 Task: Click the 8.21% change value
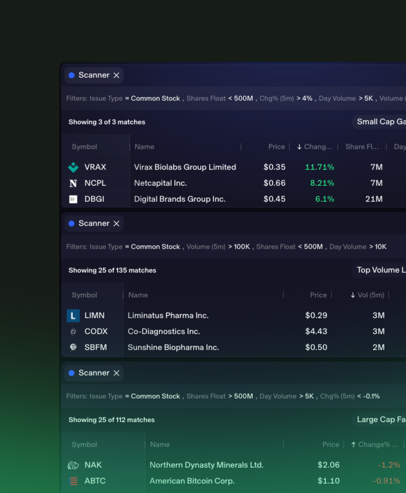click(x=322, y=183)
